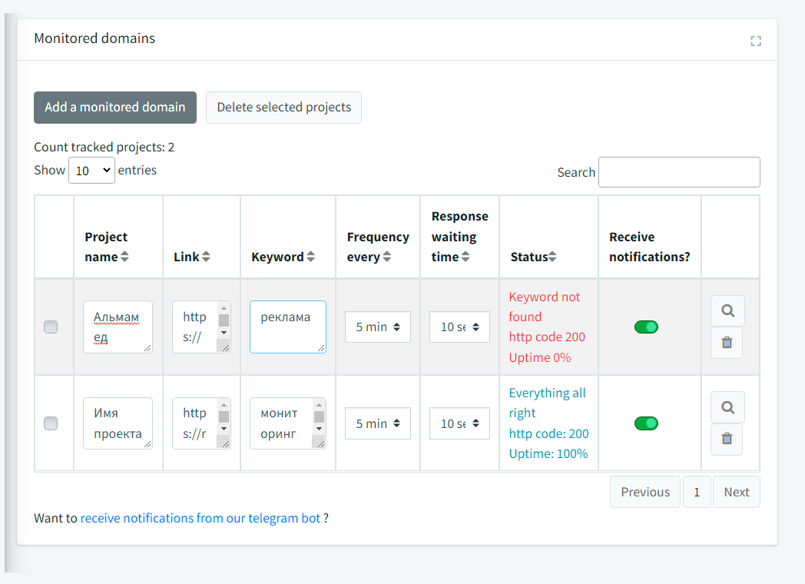Click magnifier icon in Имя проекта row
805x584 pixels.
tap(727, 407)
